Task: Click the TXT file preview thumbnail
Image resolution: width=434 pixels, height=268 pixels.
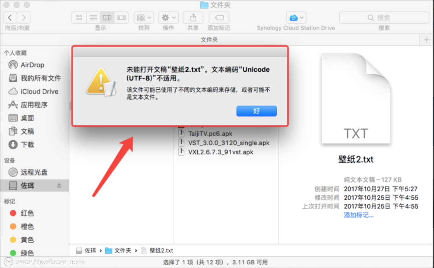Action: point(356,99)
